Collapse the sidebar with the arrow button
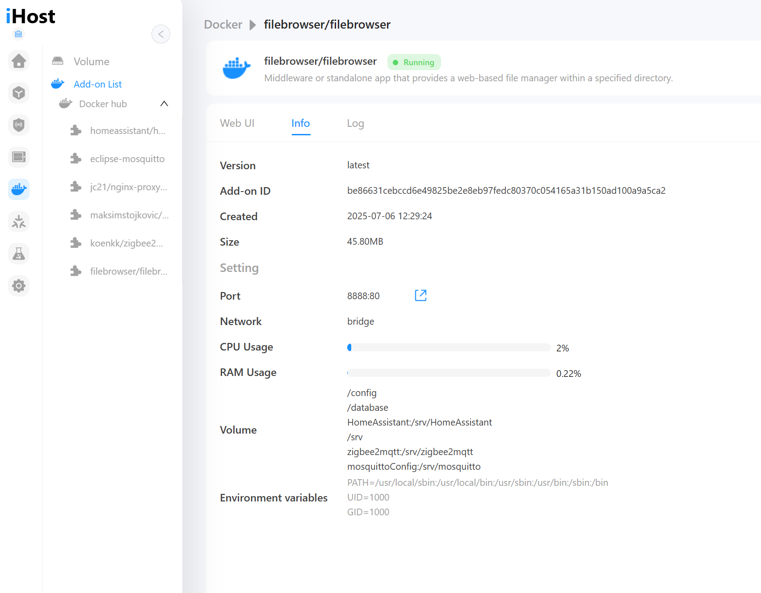Screen dimensions: 761x593 161,34
